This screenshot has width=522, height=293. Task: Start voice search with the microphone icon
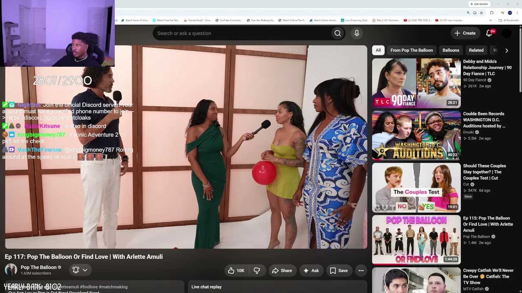tap(357, 33)
